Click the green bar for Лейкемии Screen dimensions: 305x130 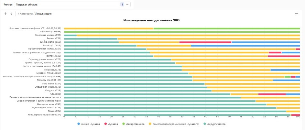tap(182, 32)
